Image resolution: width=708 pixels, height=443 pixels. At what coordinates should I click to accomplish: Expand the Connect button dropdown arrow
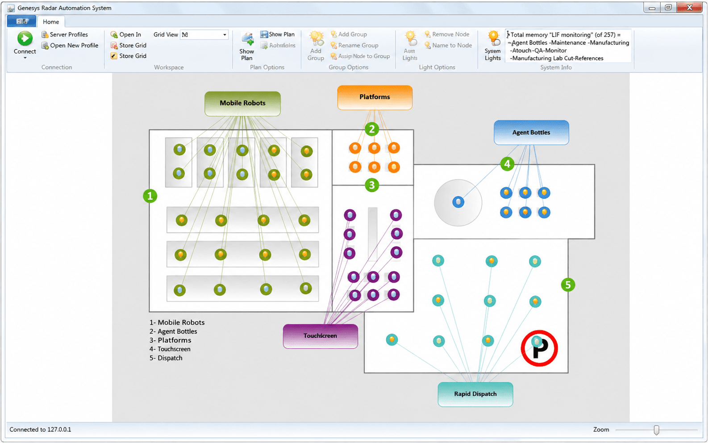(25, 58)
